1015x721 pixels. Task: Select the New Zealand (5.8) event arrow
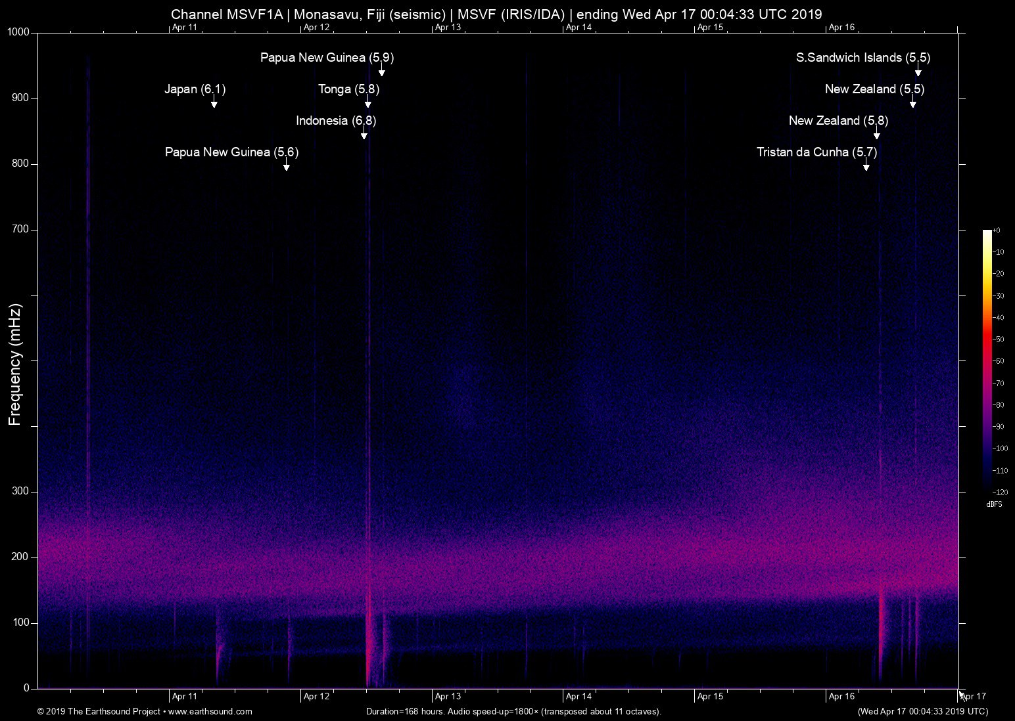[x=876, y=135]
